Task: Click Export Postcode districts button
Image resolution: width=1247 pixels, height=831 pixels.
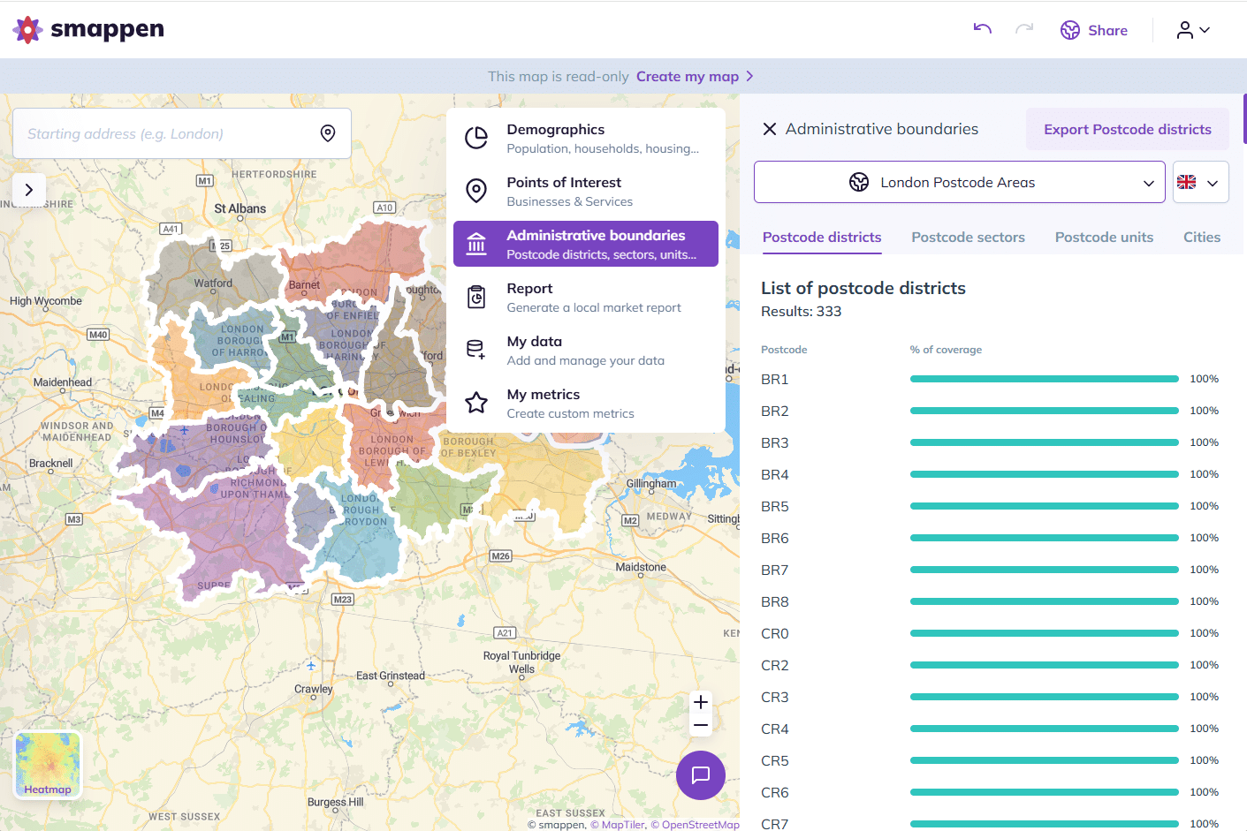Action: pyautogui.click(x=1128, y=129)
